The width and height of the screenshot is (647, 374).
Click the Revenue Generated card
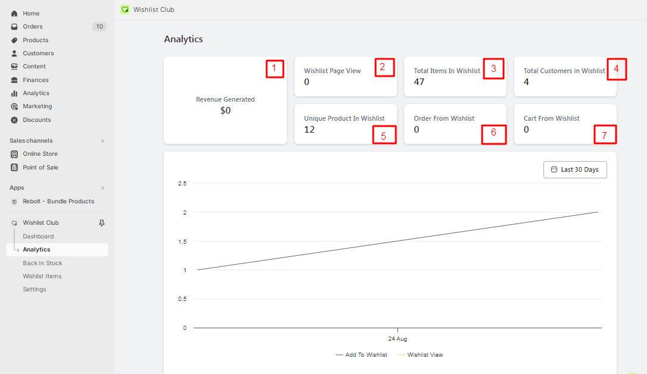tap(226, 100)
